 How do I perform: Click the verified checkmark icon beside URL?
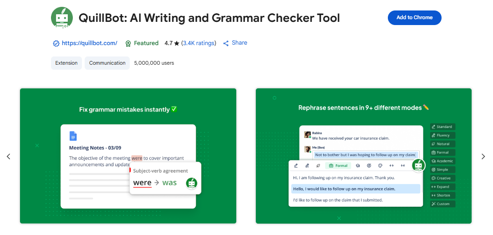pyautogui.click(x=56, y=44)
